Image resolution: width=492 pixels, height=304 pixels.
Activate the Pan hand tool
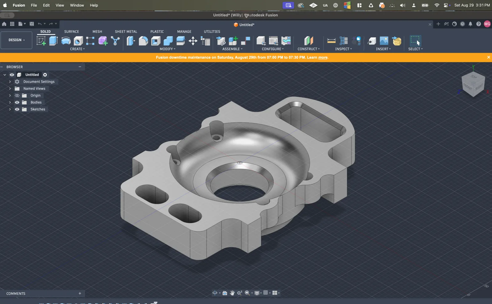click(x=232, y=293)
